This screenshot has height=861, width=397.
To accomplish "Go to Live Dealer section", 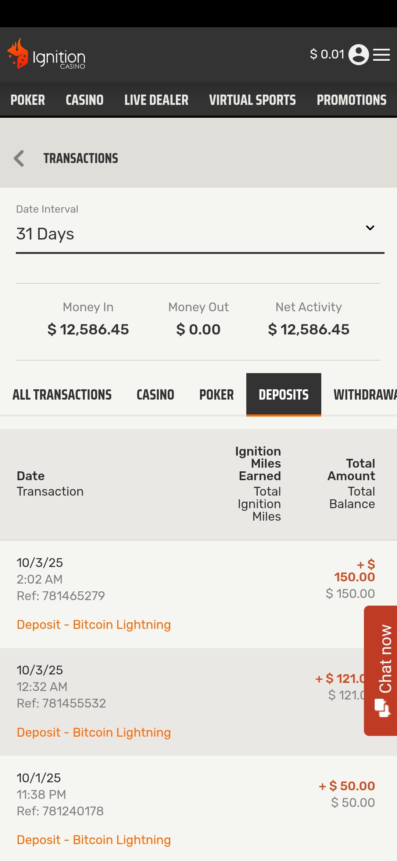I will coord(156,100).
